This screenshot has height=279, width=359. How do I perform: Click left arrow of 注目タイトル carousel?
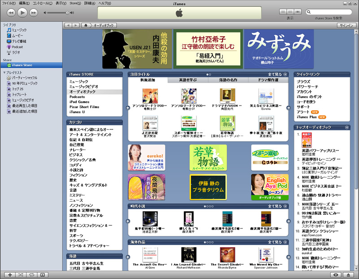pyautogui.click(x=128, y=108)
